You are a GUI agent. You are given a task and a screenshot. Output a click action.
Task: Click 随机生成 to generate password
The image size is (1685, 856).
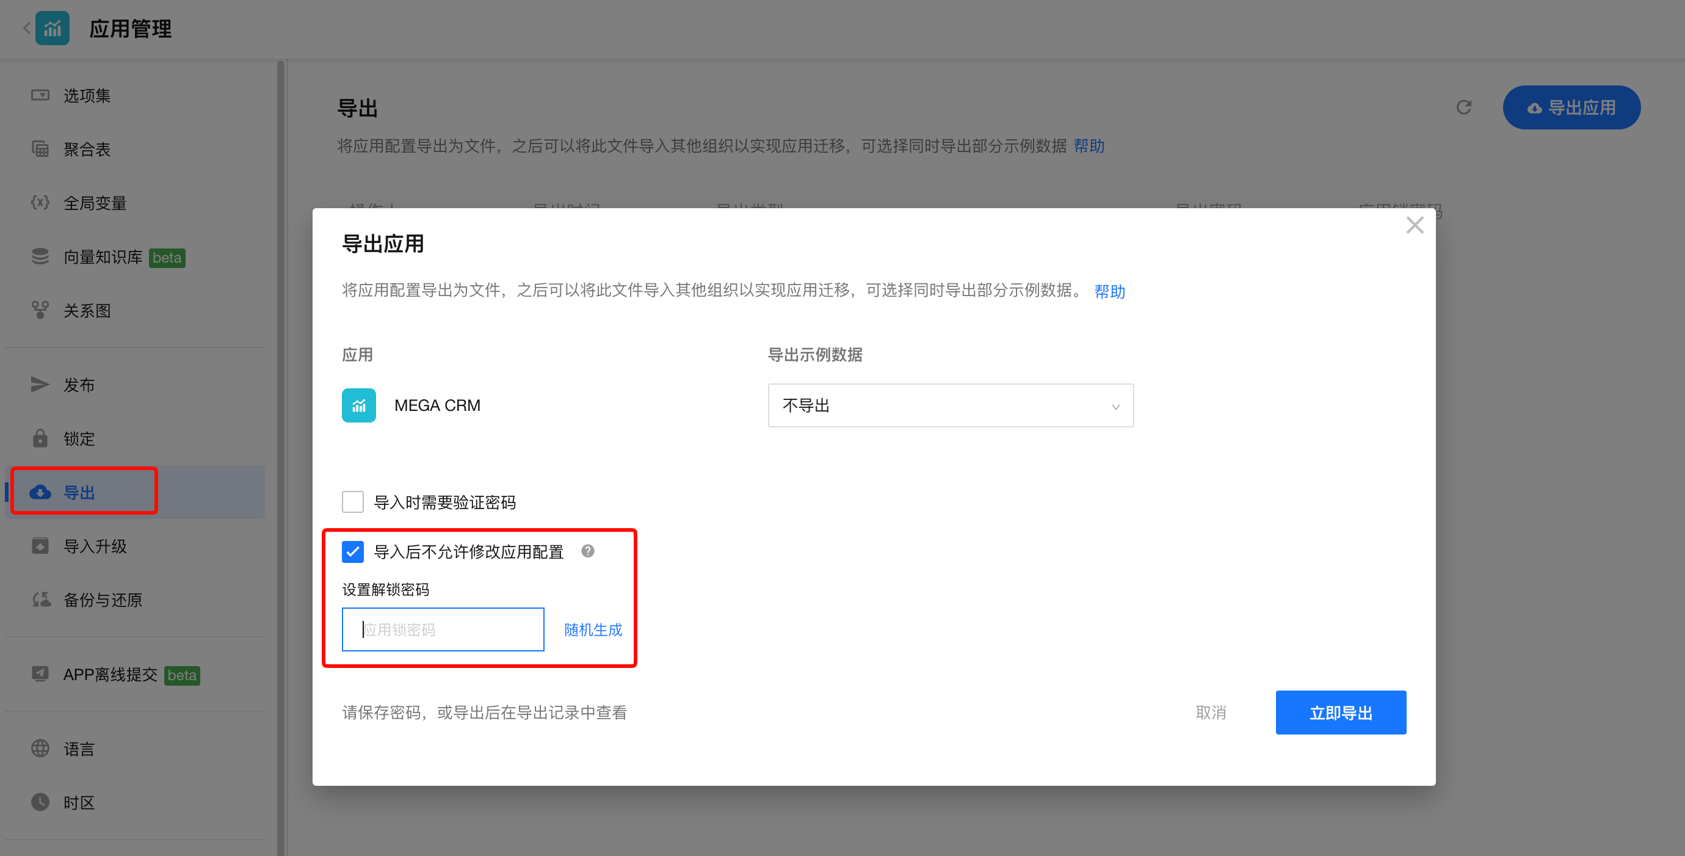pos(593,629)
